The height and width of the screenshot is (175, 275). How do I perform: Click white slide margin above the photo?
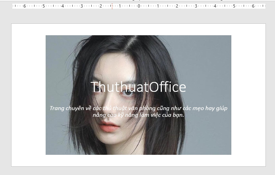[138, 29]
